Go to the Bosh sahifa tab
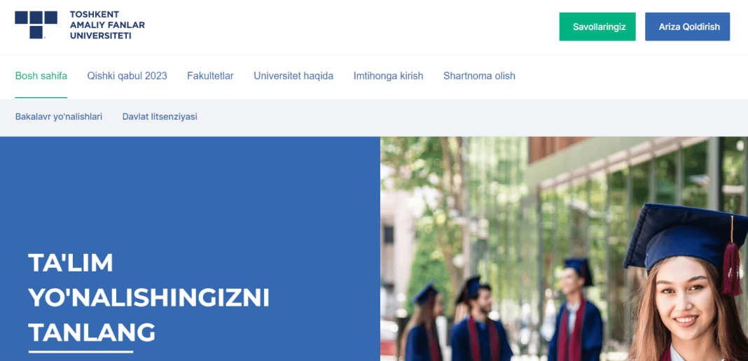The height and width of the screenshot is (361, 748). click(41, 76)
